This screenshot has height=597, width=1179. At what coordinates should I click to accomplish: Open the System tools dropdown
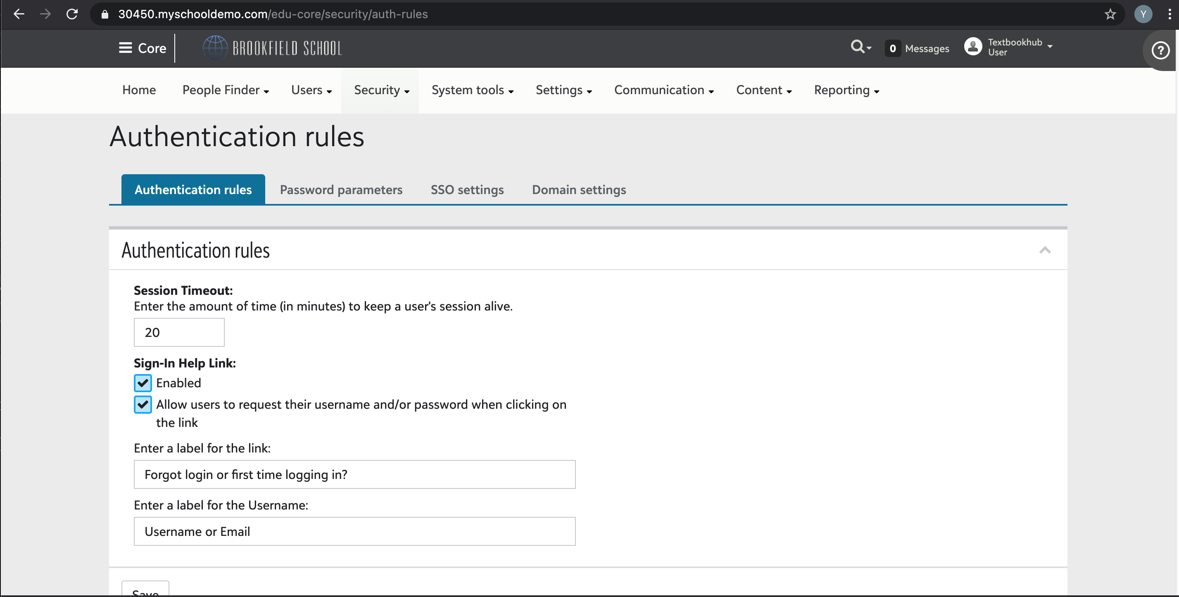coord(472,90)
